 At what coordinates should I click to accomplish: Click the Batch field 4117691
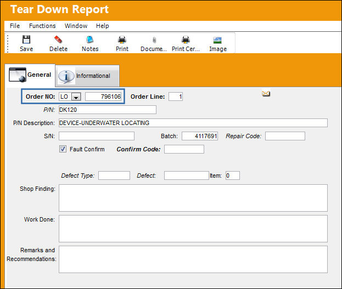(x=200, y=136)
